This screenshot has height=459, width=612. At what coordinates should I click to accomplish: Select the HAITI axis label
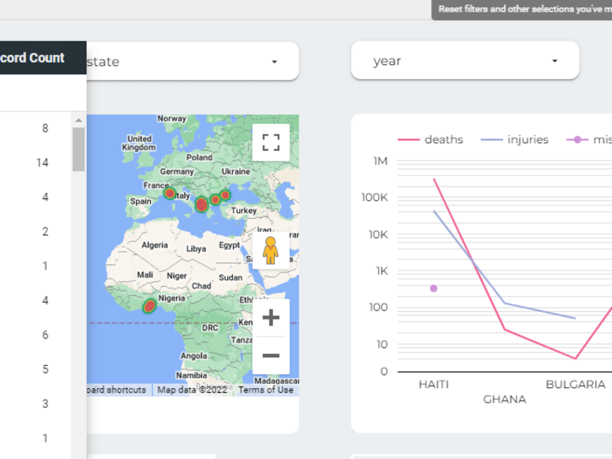pyautogui.click(x=433, y=384)
